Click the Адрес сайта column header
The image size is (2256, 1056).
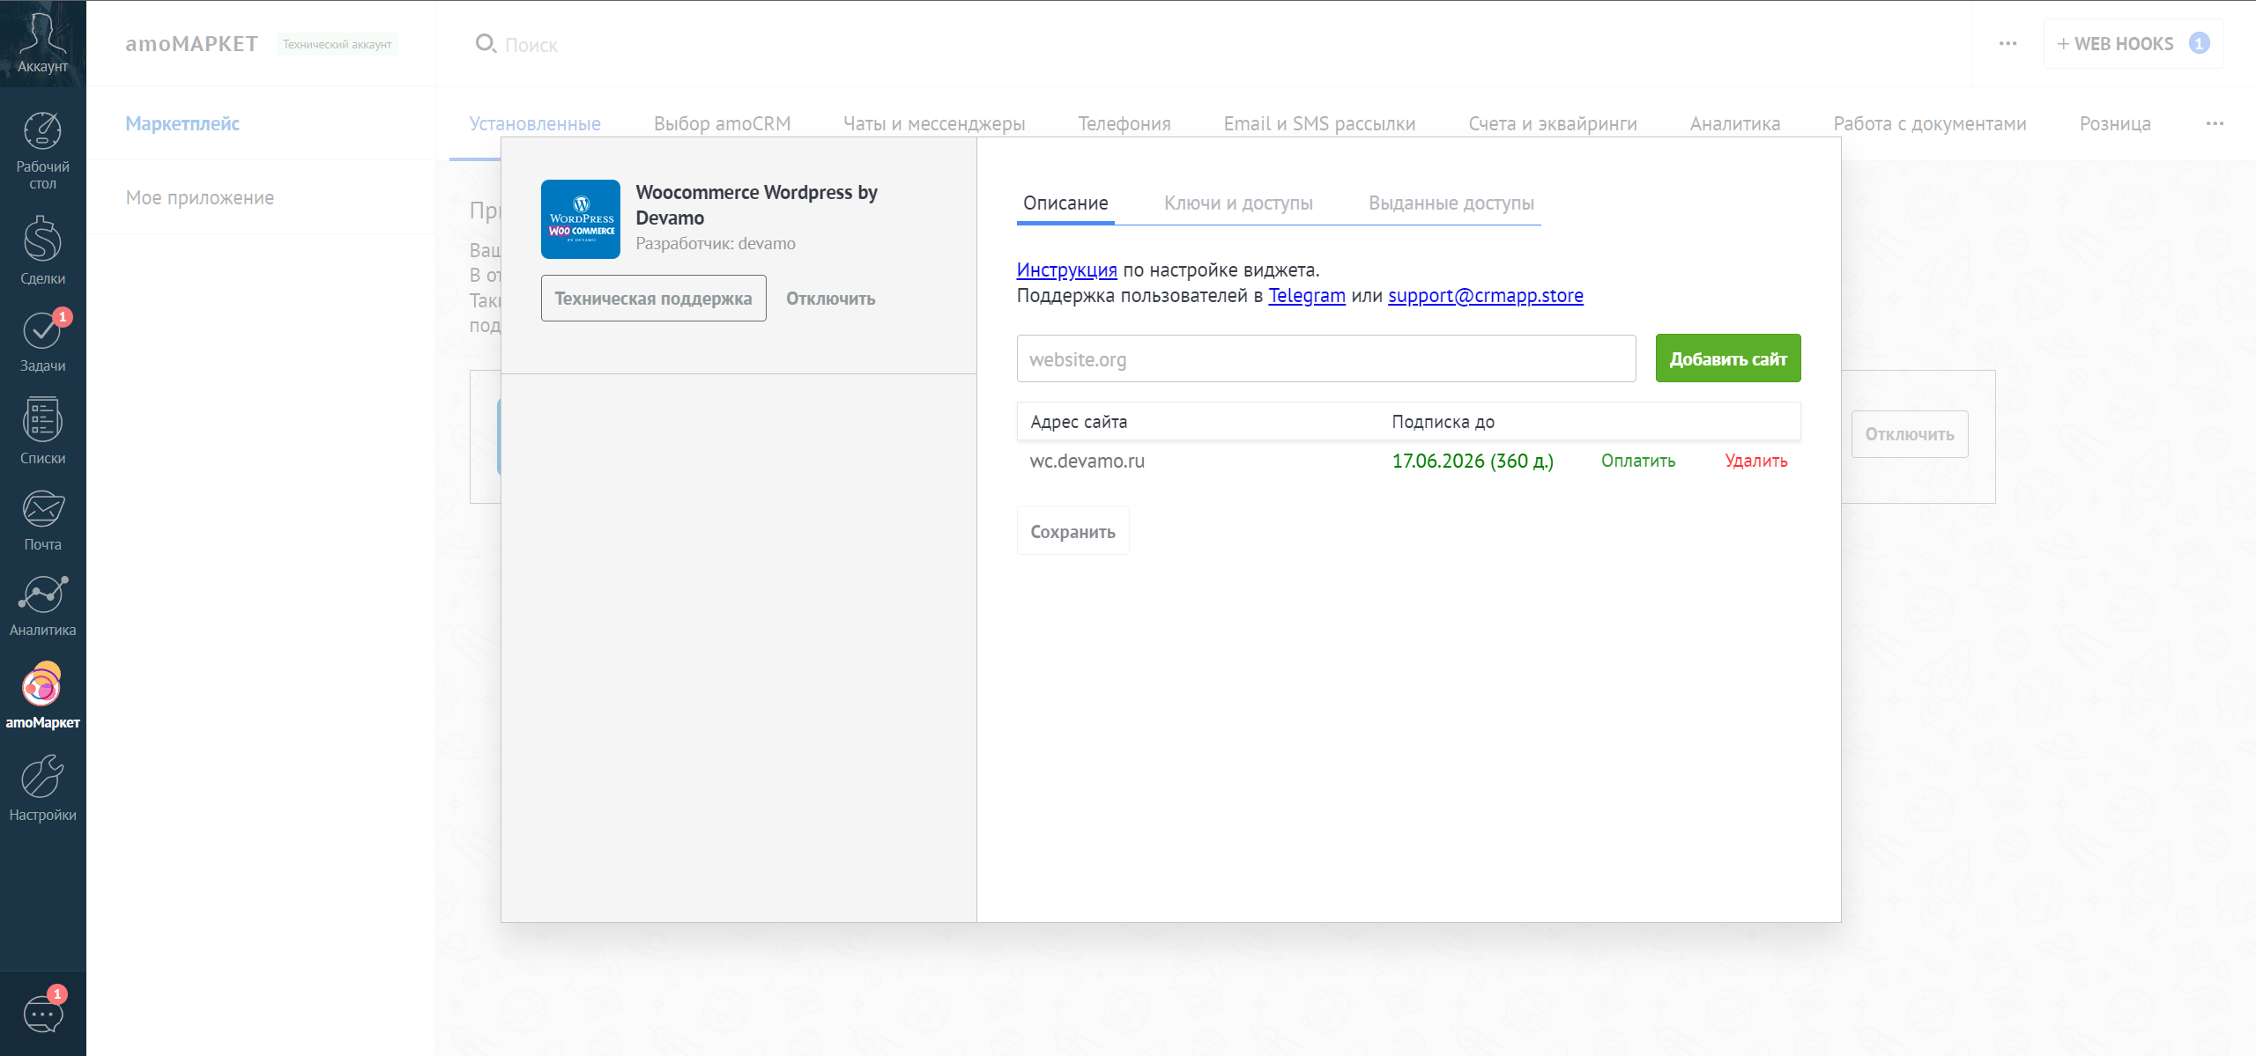point(1078,421)
